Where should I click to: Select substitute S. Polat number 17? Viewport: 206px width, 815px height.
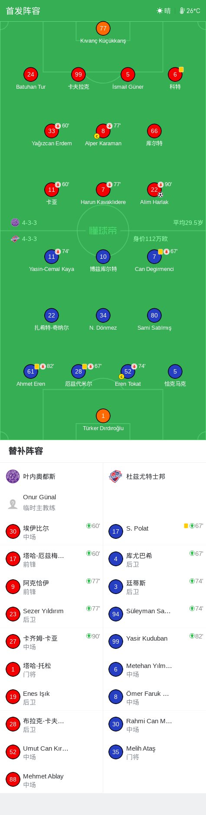(154, 531)
